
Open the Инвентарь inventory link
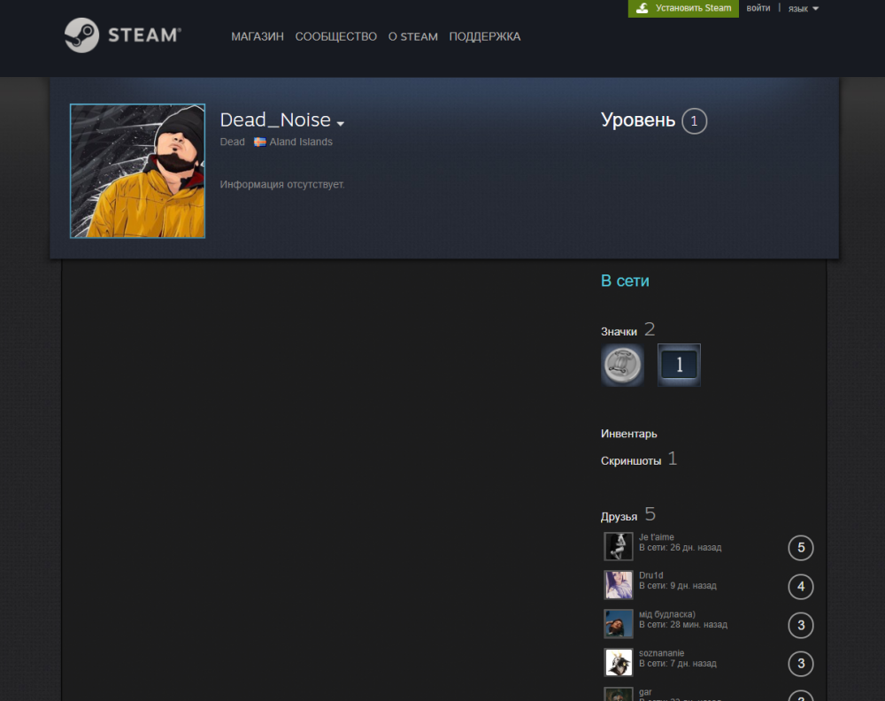click(x=628, y=434)
